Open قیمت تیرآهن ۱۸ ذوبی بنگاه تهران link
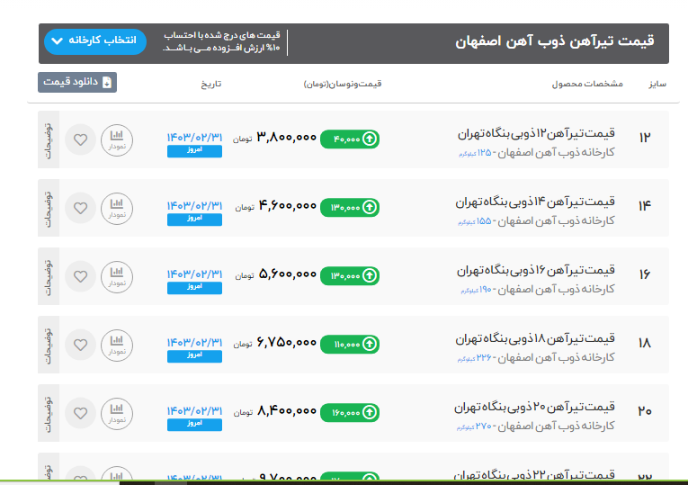The height and width of the screenshot is (485, 688). (535, 338)
